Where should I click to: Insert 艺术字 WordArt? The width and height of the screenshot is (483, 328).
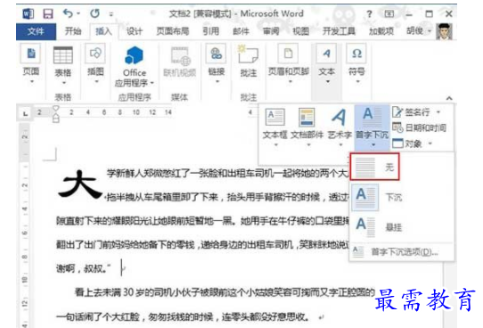[340, 127]
